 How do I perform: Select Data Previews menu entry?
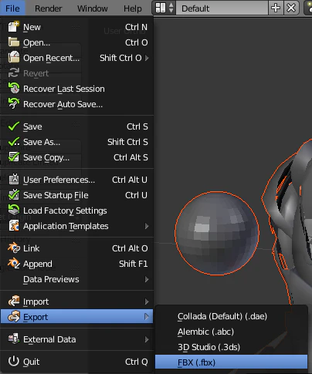pos(76,279)
